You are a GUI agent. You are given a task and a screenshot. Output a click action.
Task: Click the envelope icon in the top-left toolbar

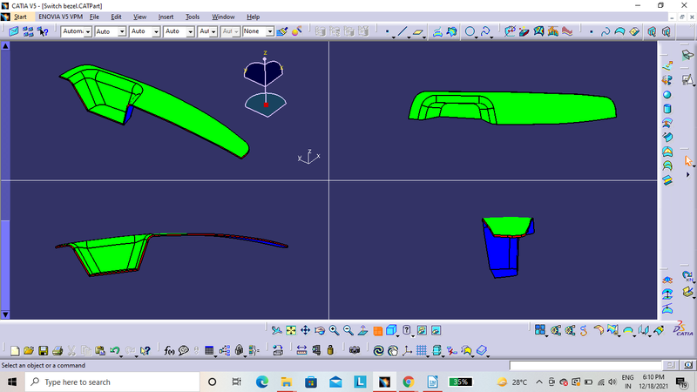click(x=13, y=31)
